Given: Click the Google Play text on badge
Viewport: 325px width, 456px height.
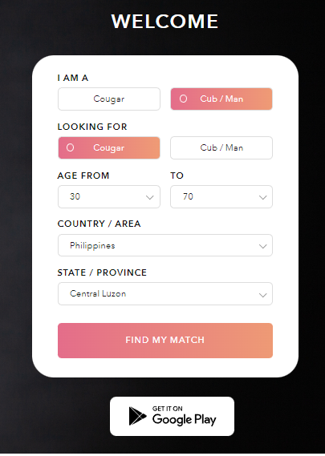Looking at the screenshot, I should click(x=184, y=420).
